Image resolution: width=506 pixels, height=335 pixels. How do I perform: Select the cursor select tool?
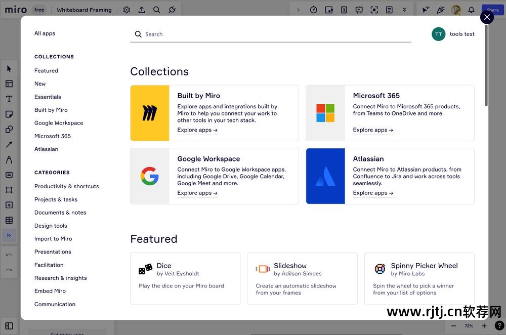point(9,69)
